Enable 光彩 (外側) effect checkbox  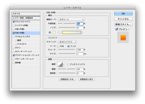[x=14, y=29]
